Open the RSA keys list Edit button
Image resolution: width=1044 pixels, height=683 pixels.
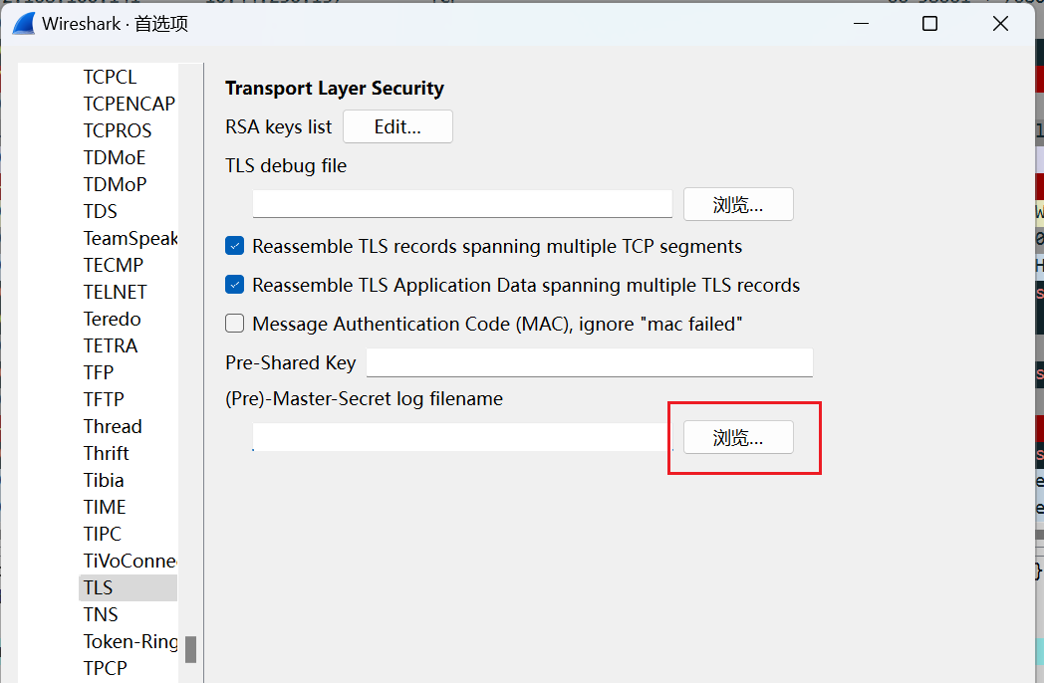coord(397,126)
